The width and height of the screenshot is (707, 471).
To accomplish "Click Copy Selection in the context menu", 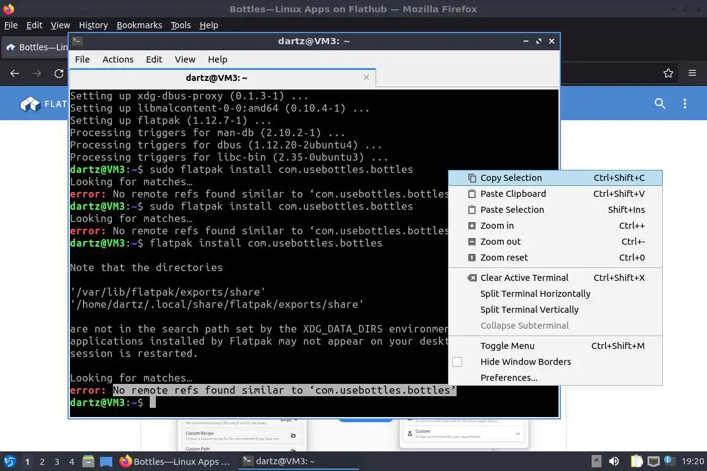I will pos(555,178).
